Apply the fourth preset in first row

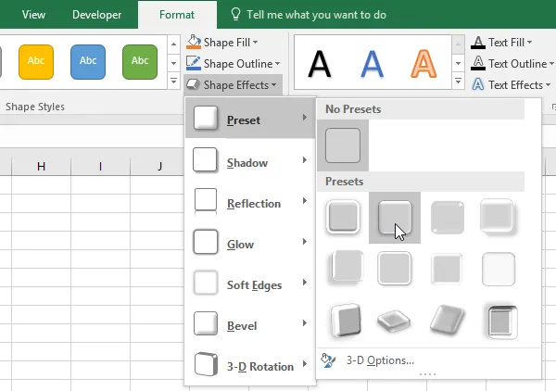(x=498, y=217)
